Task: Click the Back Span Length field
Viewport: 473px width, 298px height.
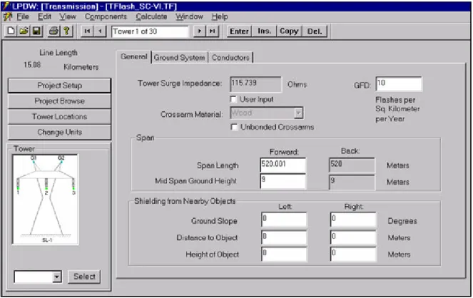Action: pos(352,165)
